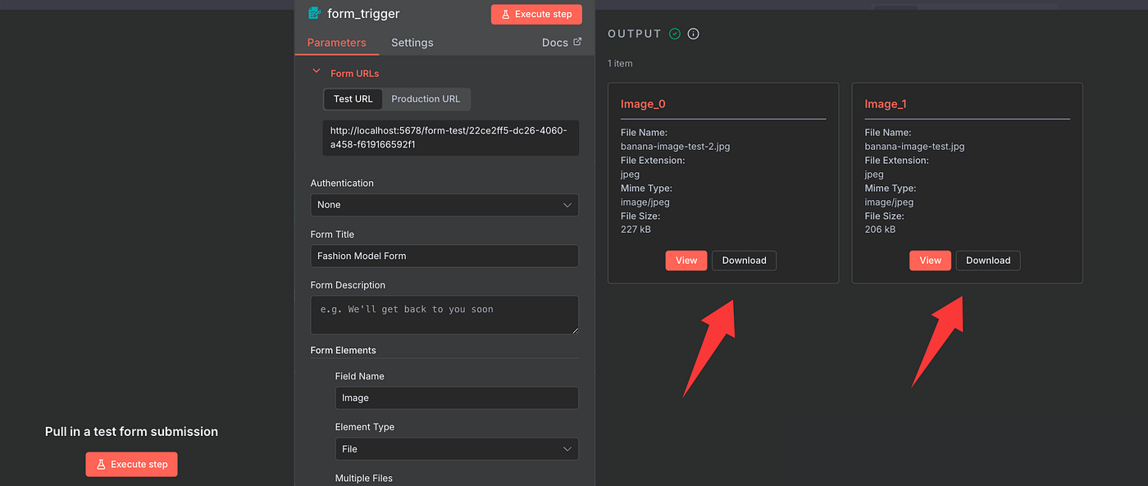Click Execute step in the node header
This screenshot has width=1148, height=486.
(536, 15)
